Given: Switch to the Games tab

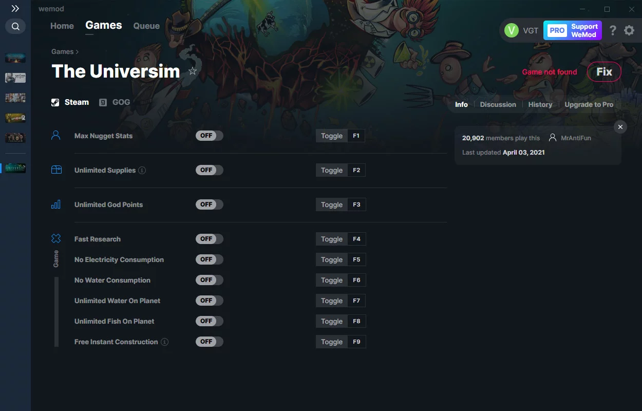Looking at the screenshot, I should [104, 25].
